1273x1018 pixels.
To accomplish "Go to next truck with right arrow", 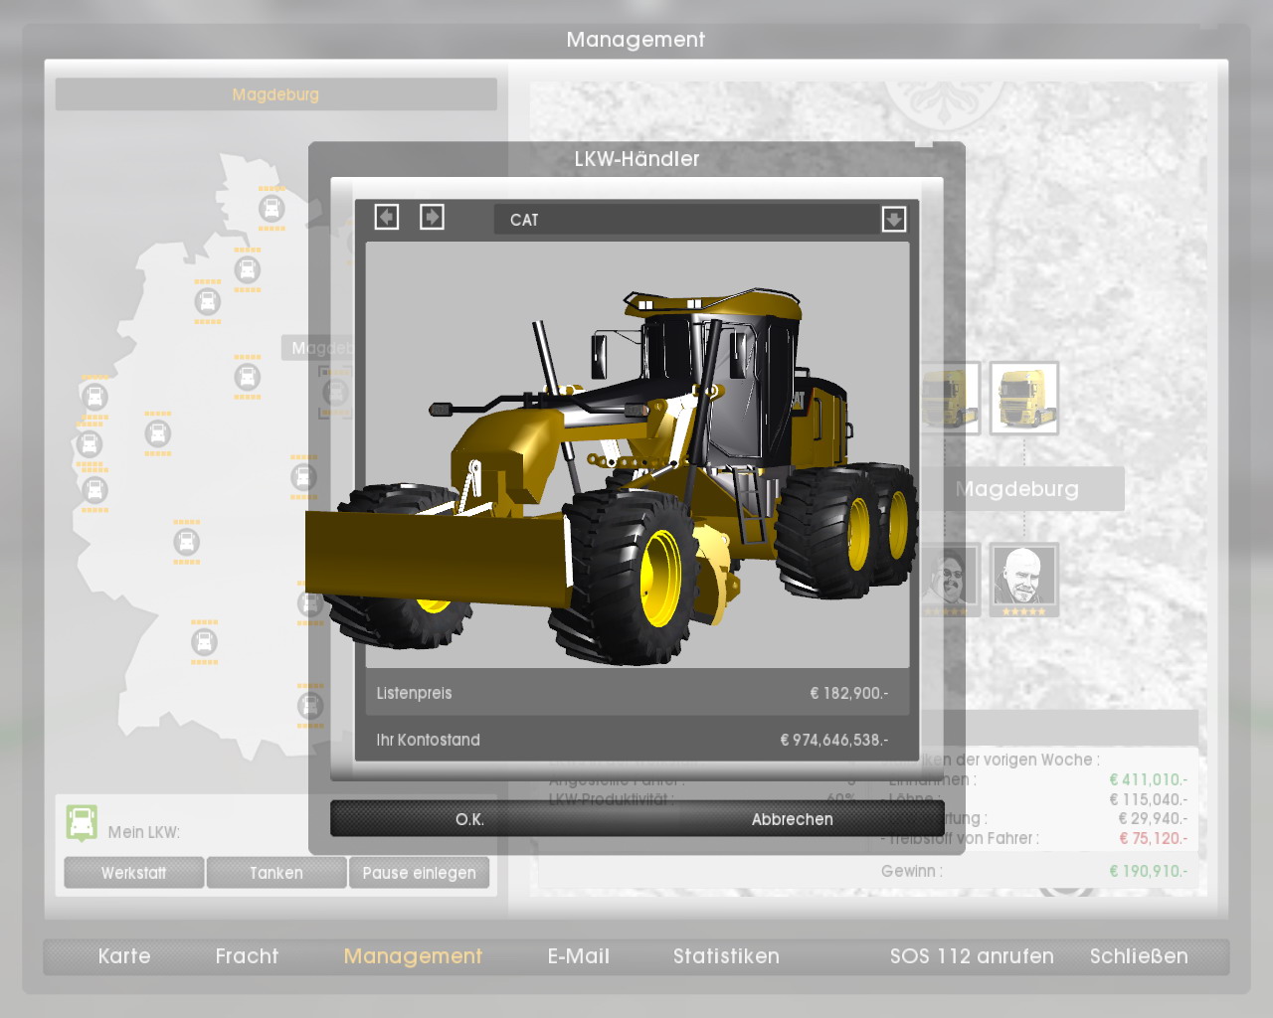I will (x=432, y=217).
